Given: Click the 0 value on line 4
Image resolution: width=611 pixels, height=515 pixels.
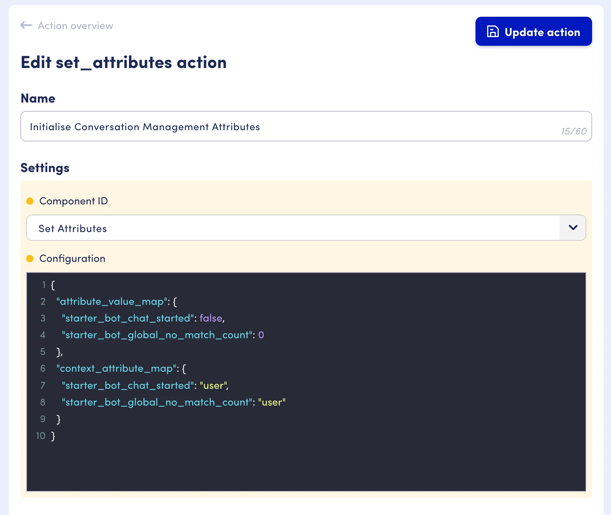Looking at the screenshot, I should 261,335.
